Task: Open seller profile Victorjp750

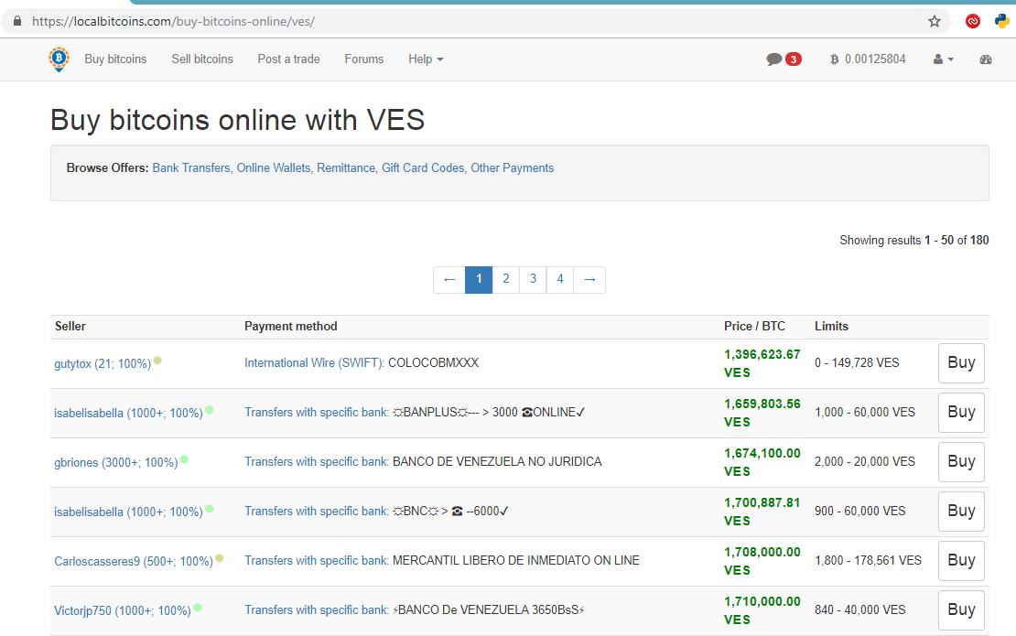Action: [x=123, y=610]
